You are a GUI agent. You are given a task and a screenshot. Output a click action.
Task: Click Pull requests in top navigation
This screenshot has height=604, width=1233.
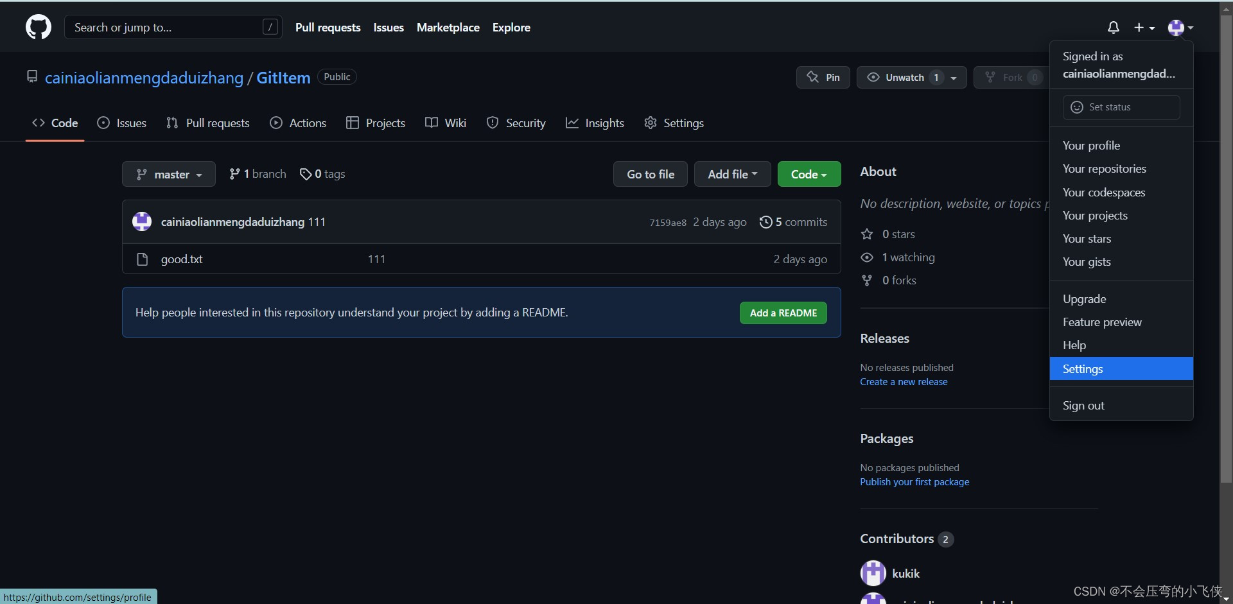[x=328, y=28]
